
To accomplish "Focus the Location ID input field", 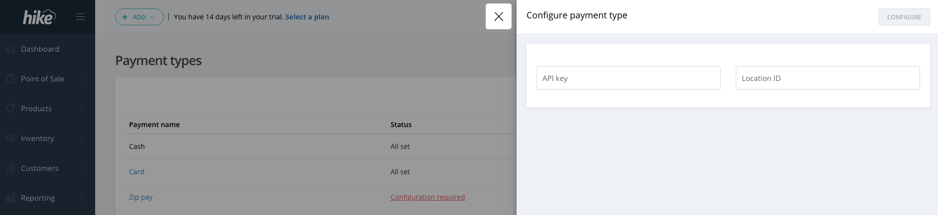I will (x=827, y=78).
